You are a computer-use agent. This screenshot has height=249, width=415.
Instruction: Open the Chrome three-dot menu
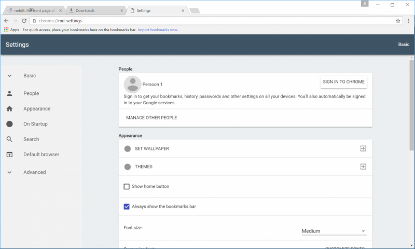[408, 21]
